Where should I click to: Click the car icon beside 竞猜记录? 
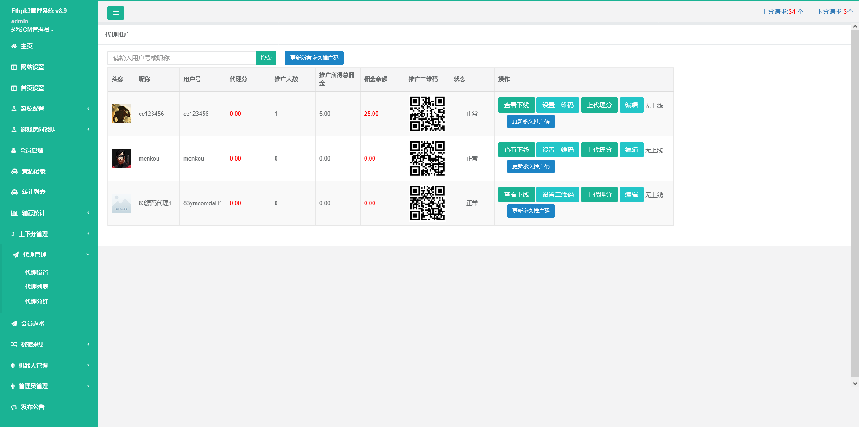pos(14,171)
